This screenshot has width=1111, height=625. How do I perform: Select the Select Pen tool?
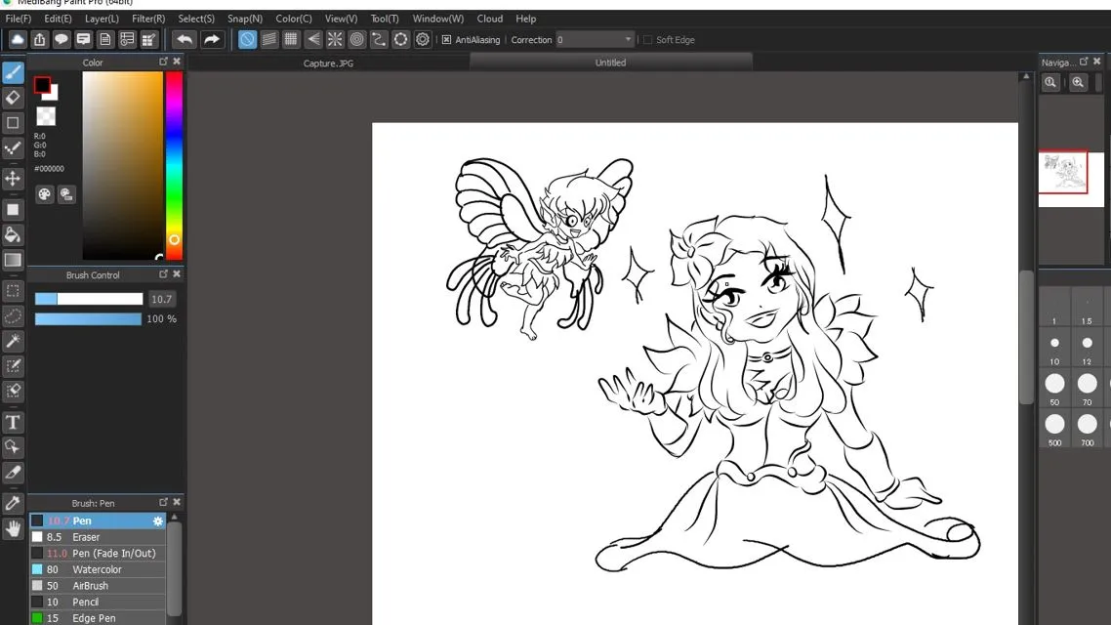(13, 365)
